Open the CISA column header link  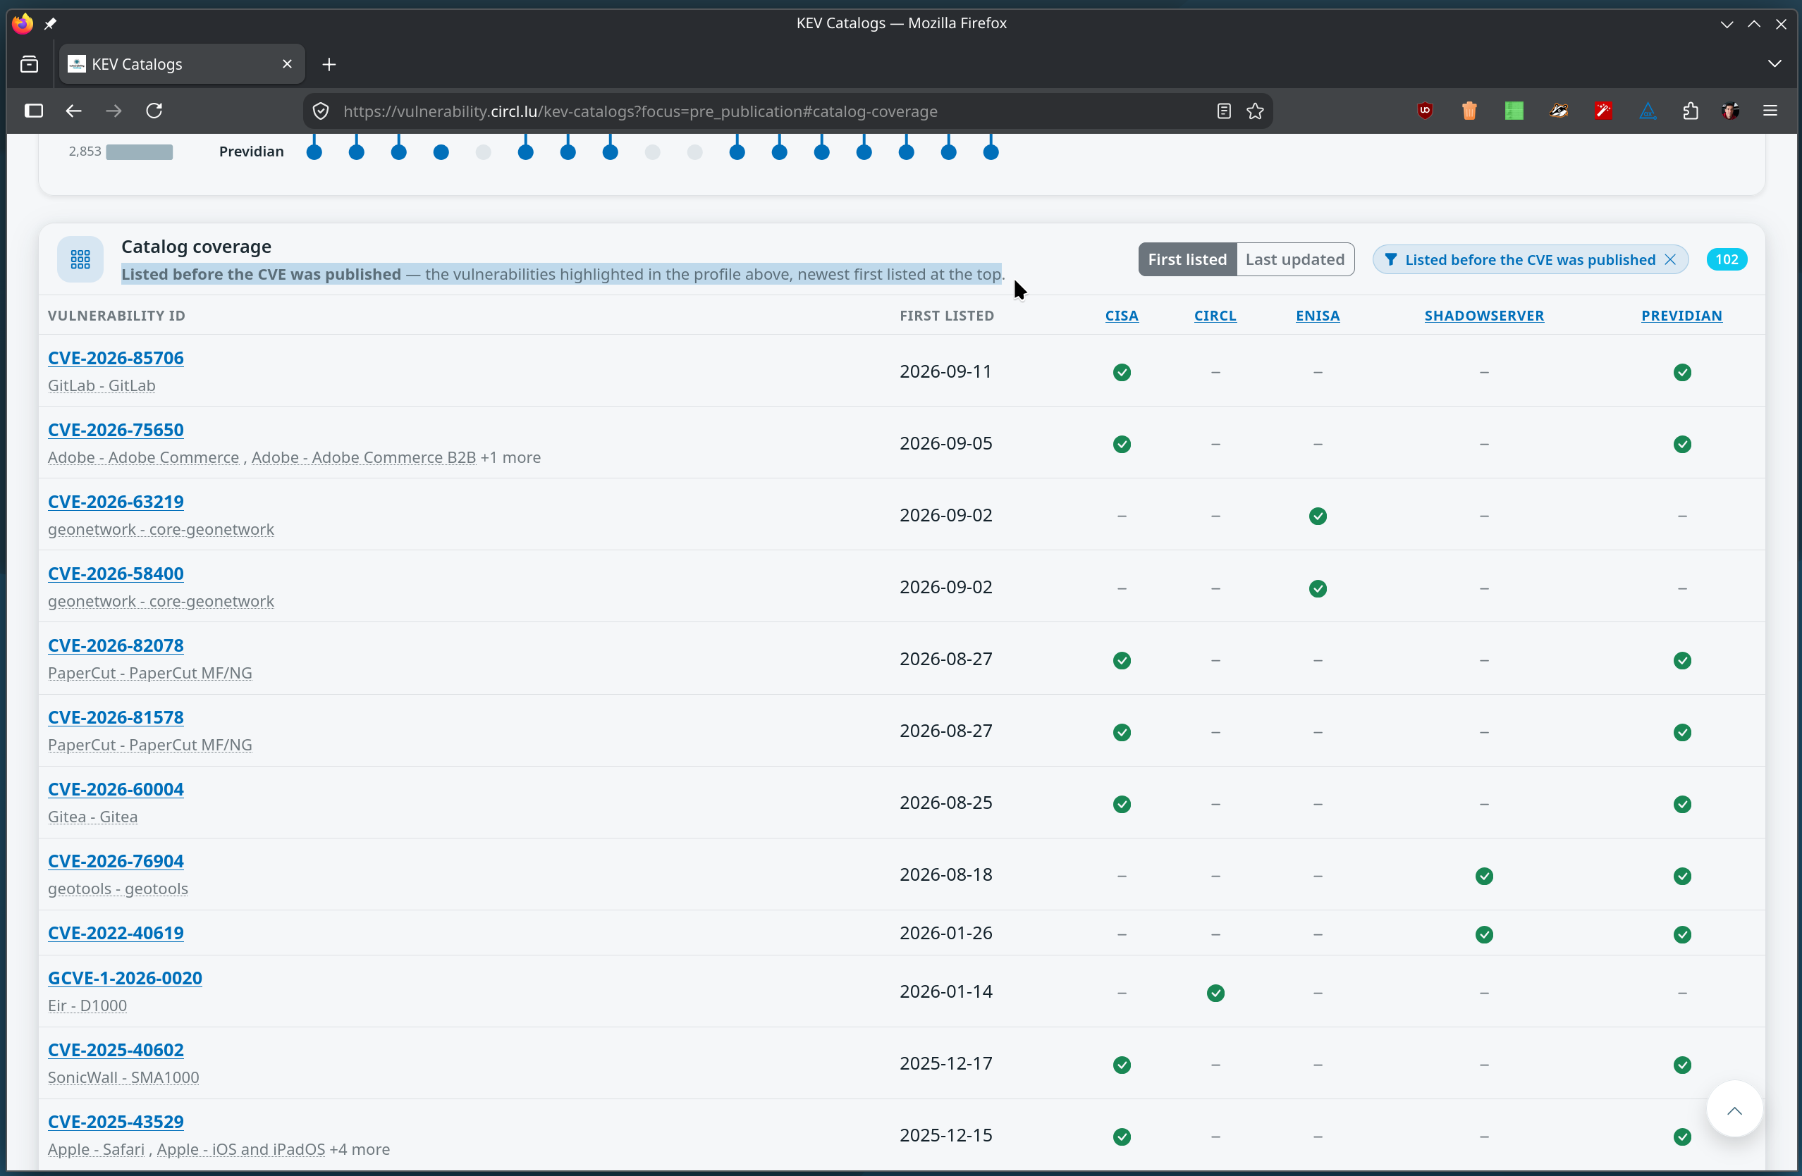tap(1122, 316)
